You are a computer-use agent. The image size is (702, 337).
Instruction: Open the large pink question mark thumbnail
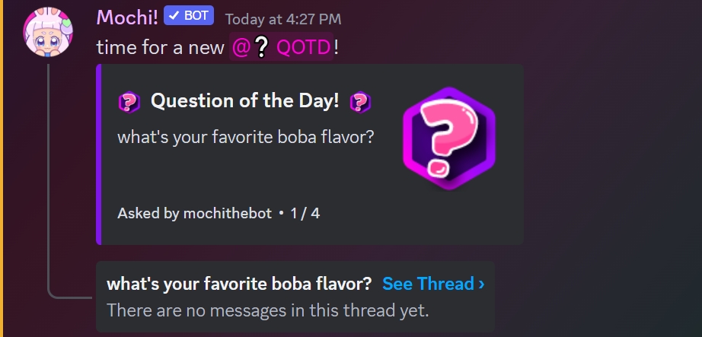[x=448, y=137]
